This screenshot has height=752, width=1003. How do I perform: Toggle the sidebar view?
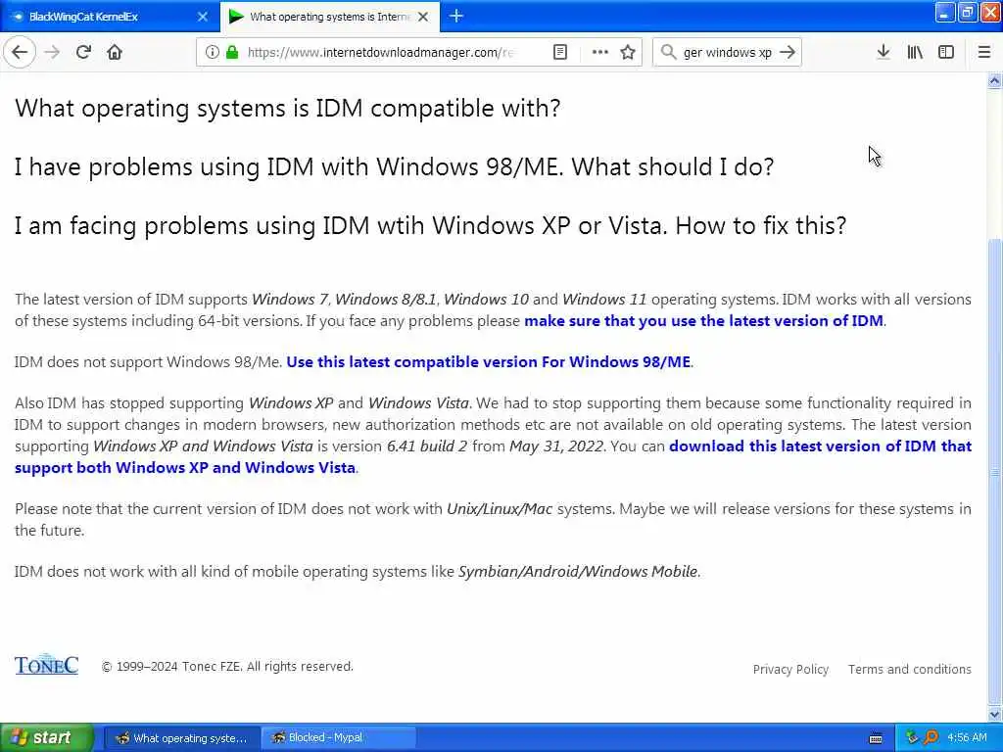[946, 53]
